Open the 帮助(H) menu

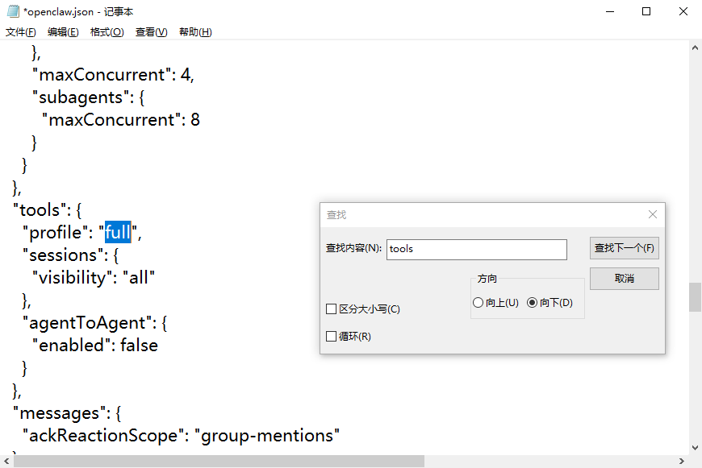pyautogui.click(x=194, y=31)
